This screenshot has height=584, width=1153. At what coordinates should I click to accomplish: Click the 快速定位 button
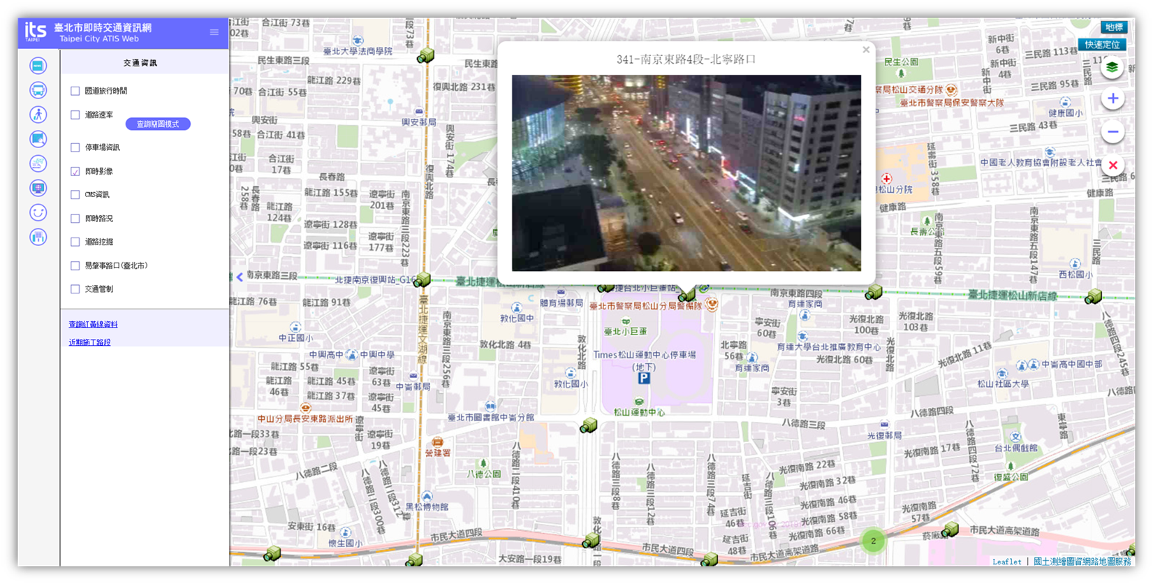point(1102,45)
